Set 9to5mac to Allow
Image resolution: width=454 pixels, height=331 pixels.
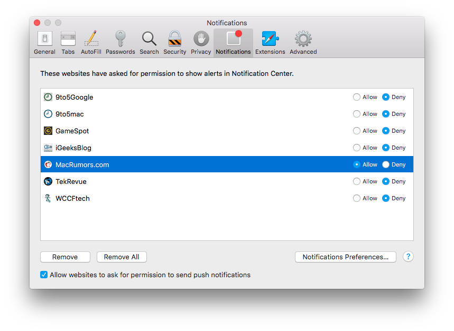[357, 114]
